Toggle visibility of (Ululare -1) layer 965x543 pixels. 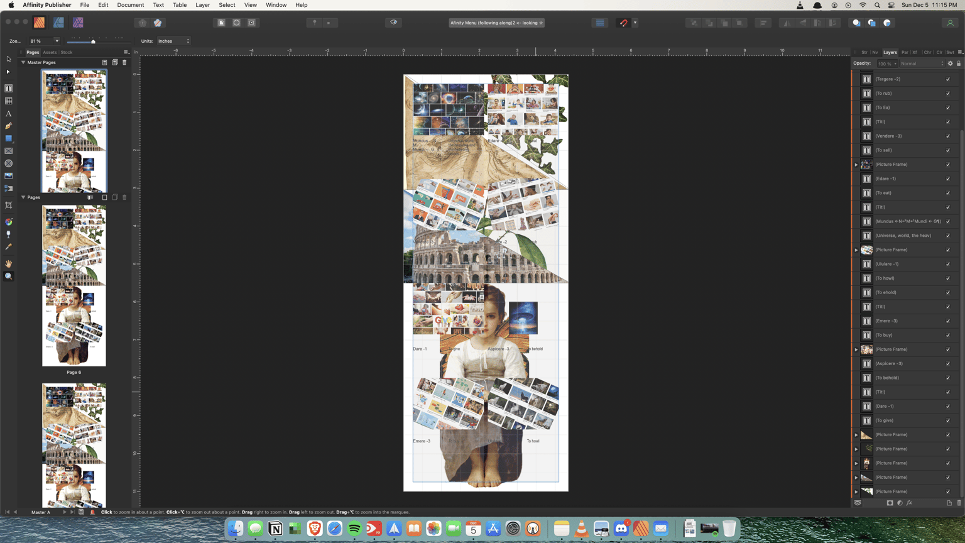point(948,264)
